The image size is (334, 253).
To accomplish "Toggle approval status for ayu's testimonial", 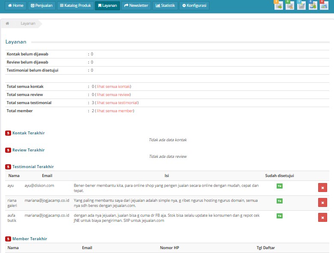I will click(279, 186).
